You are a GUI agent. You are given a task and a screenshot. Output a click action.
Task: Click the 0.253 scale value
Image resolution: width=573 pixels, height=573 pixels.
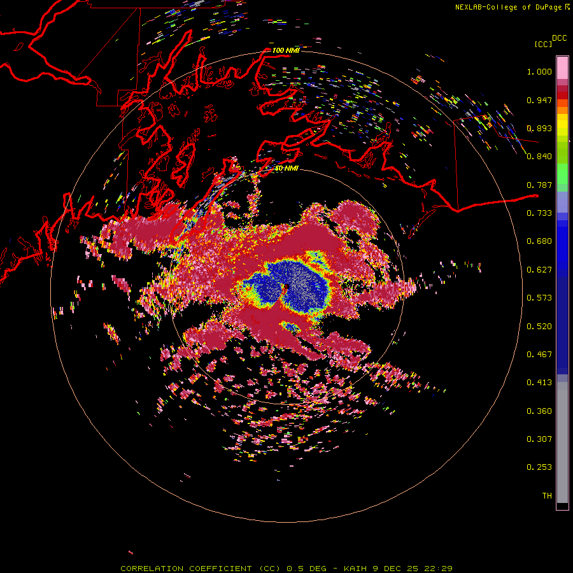tap(539, 467)
